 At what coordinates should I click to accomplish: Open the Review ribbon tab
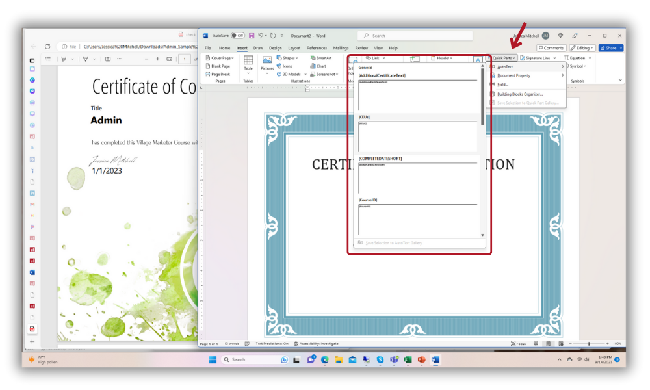click(x=361, y=48)
